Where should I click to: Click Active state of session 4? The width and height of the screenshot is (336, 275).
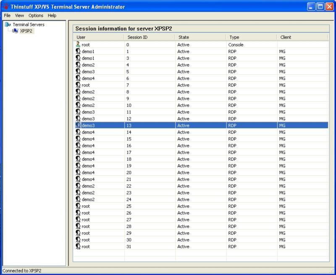click(x=184, y=65)
